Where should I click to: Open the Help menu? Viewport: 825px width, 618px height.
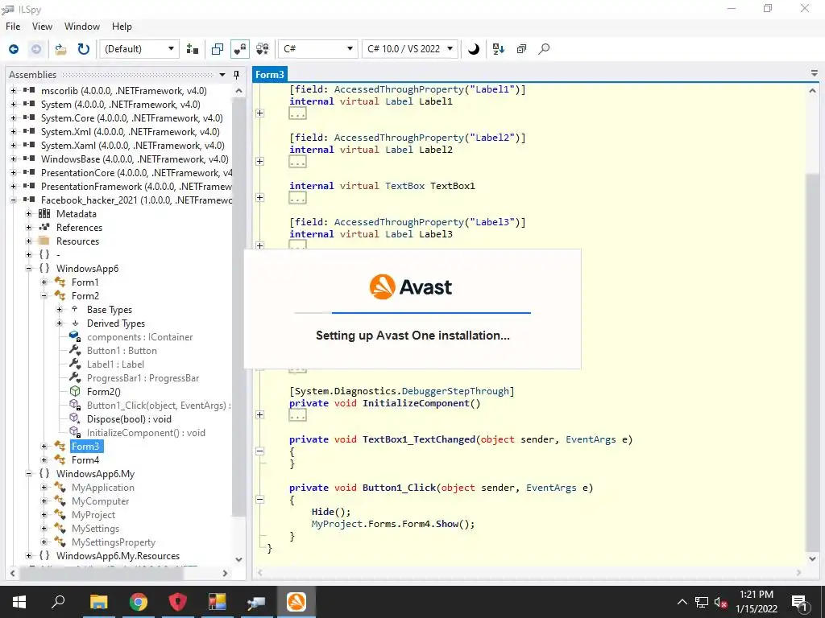click(122, 27)
